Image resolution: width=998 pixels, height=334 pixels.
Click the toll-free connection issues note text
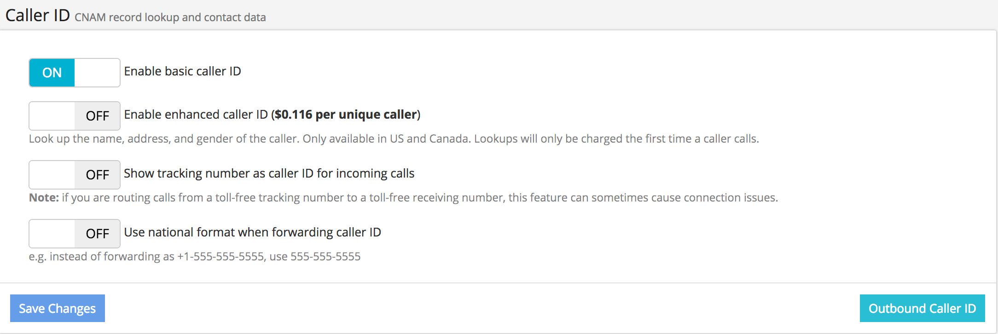[419, 198]
